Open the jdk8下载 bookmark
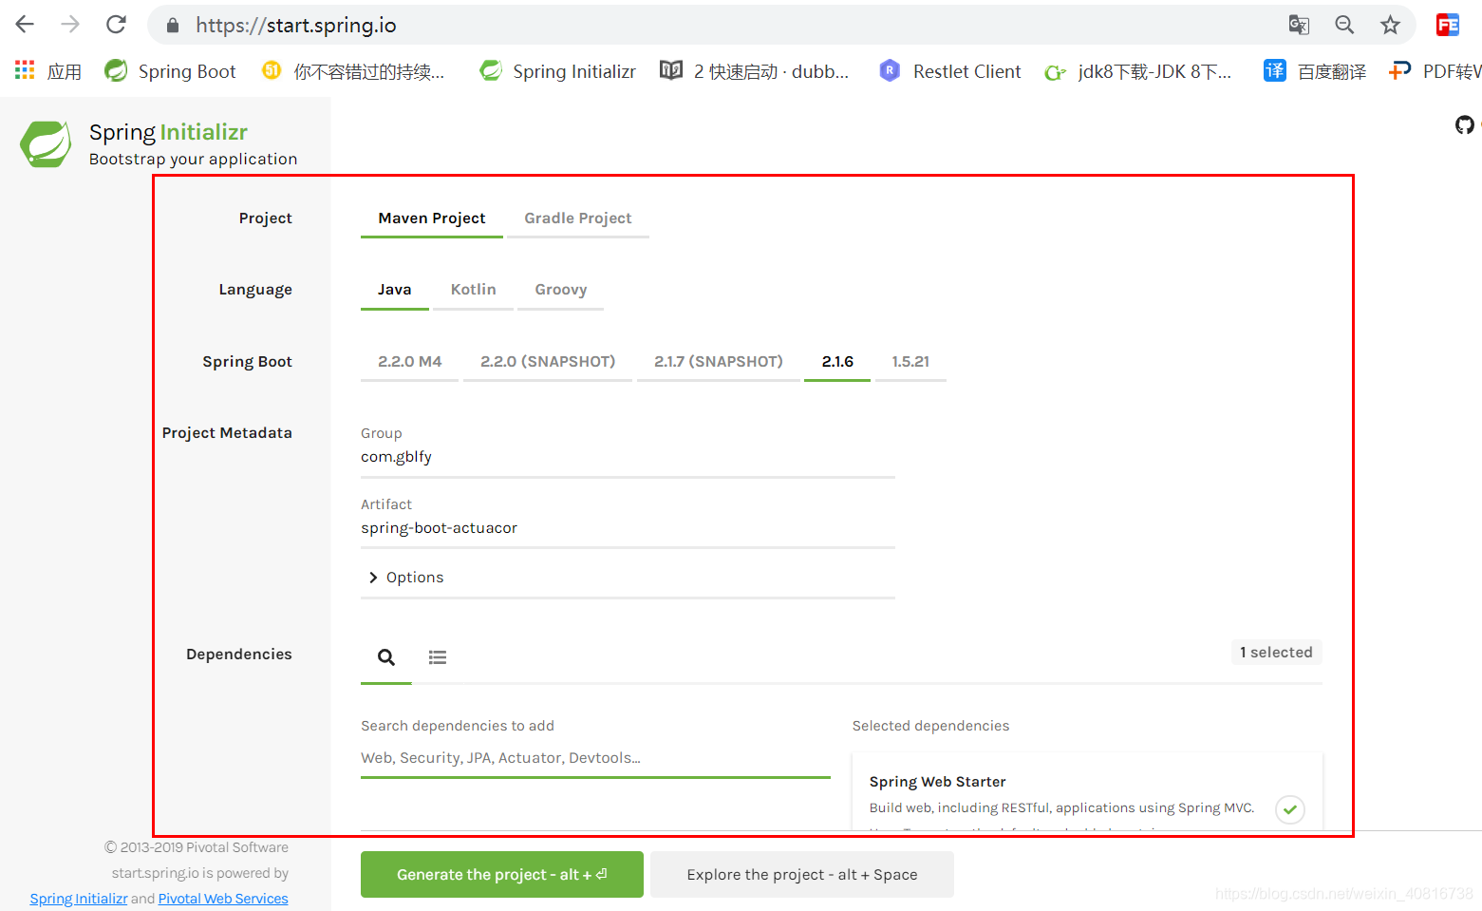Screen dimensions: 1482x911 1137,71
